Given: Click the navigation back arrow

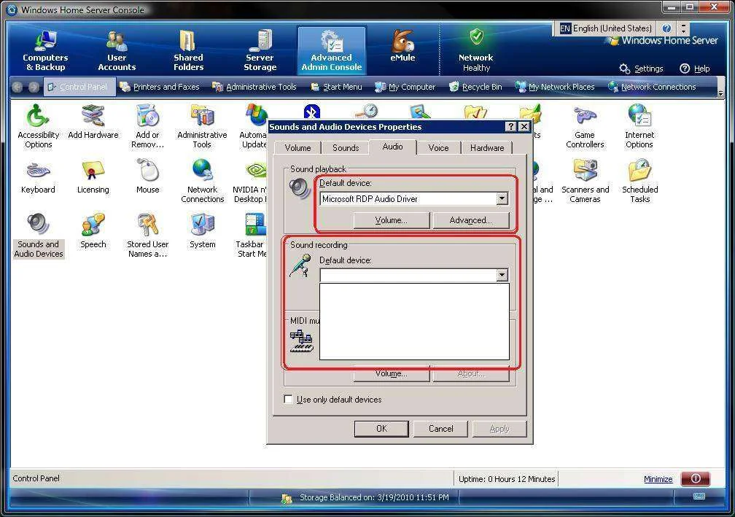Looking at the screenshot, I should [17, 88].
